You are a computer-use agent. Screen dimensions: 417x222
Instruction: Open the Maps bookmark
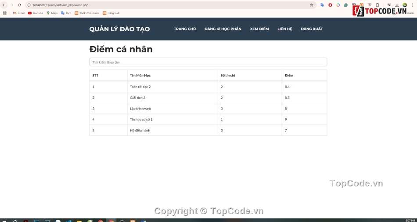(52, 13)
